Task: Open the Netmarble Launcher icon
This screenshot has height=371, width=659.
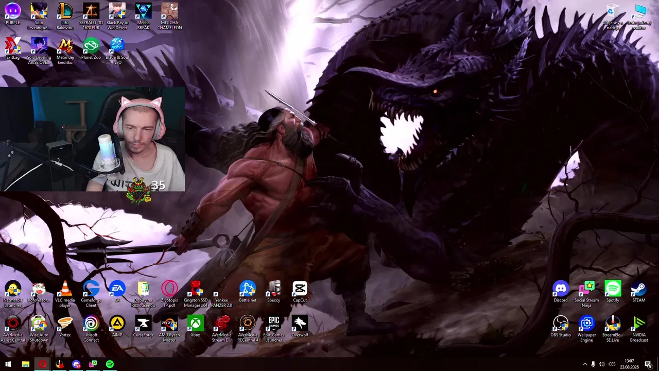Action: [x=13, y=294]
